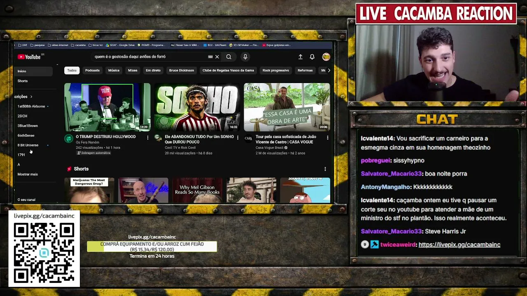
Task: Open the PGMEI bookmark
Action: [151, 45]
